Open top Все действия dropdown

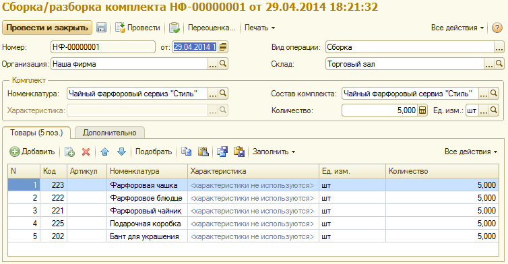457,28
